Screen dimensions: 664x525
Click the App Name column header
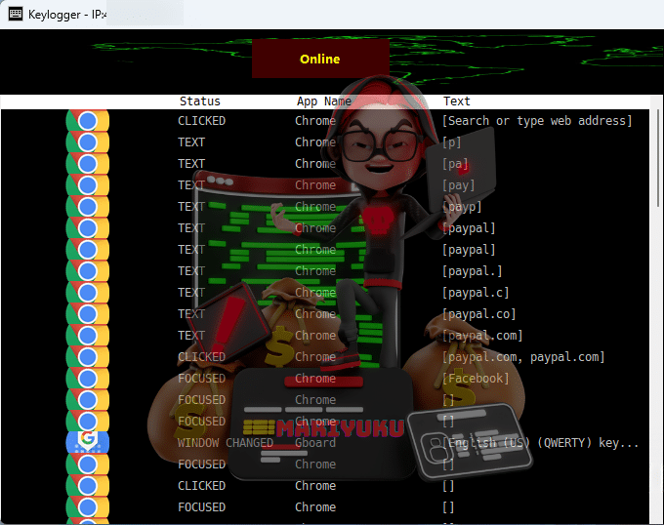pyautogui.click(x=324, y=101)
